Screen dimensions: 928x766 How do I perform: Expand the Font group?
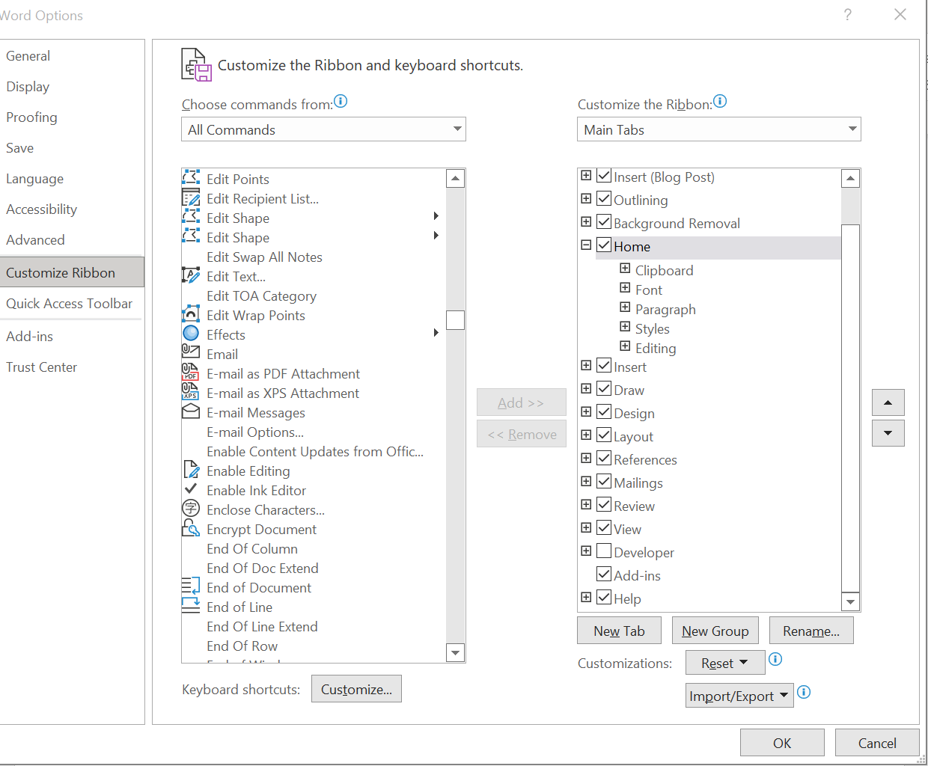[x=625, y=287]
